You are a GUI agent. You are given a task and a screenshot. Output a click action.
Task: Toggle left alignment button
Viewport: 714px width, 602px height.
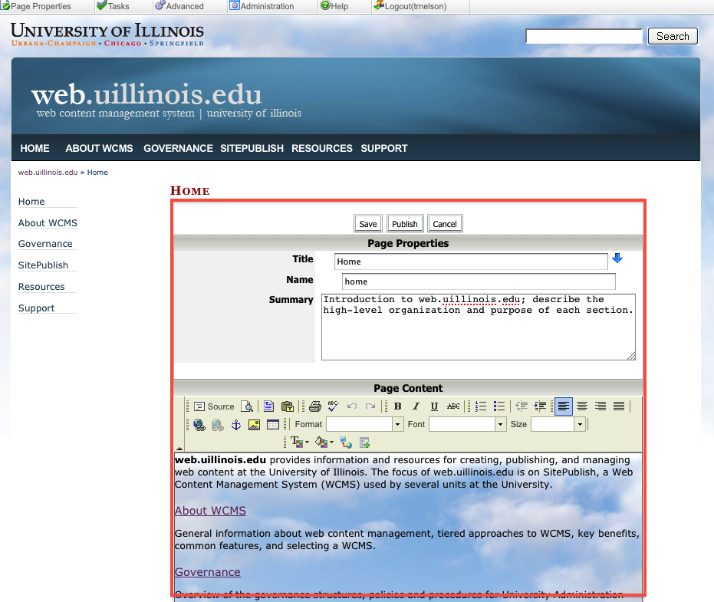[563, 406]
